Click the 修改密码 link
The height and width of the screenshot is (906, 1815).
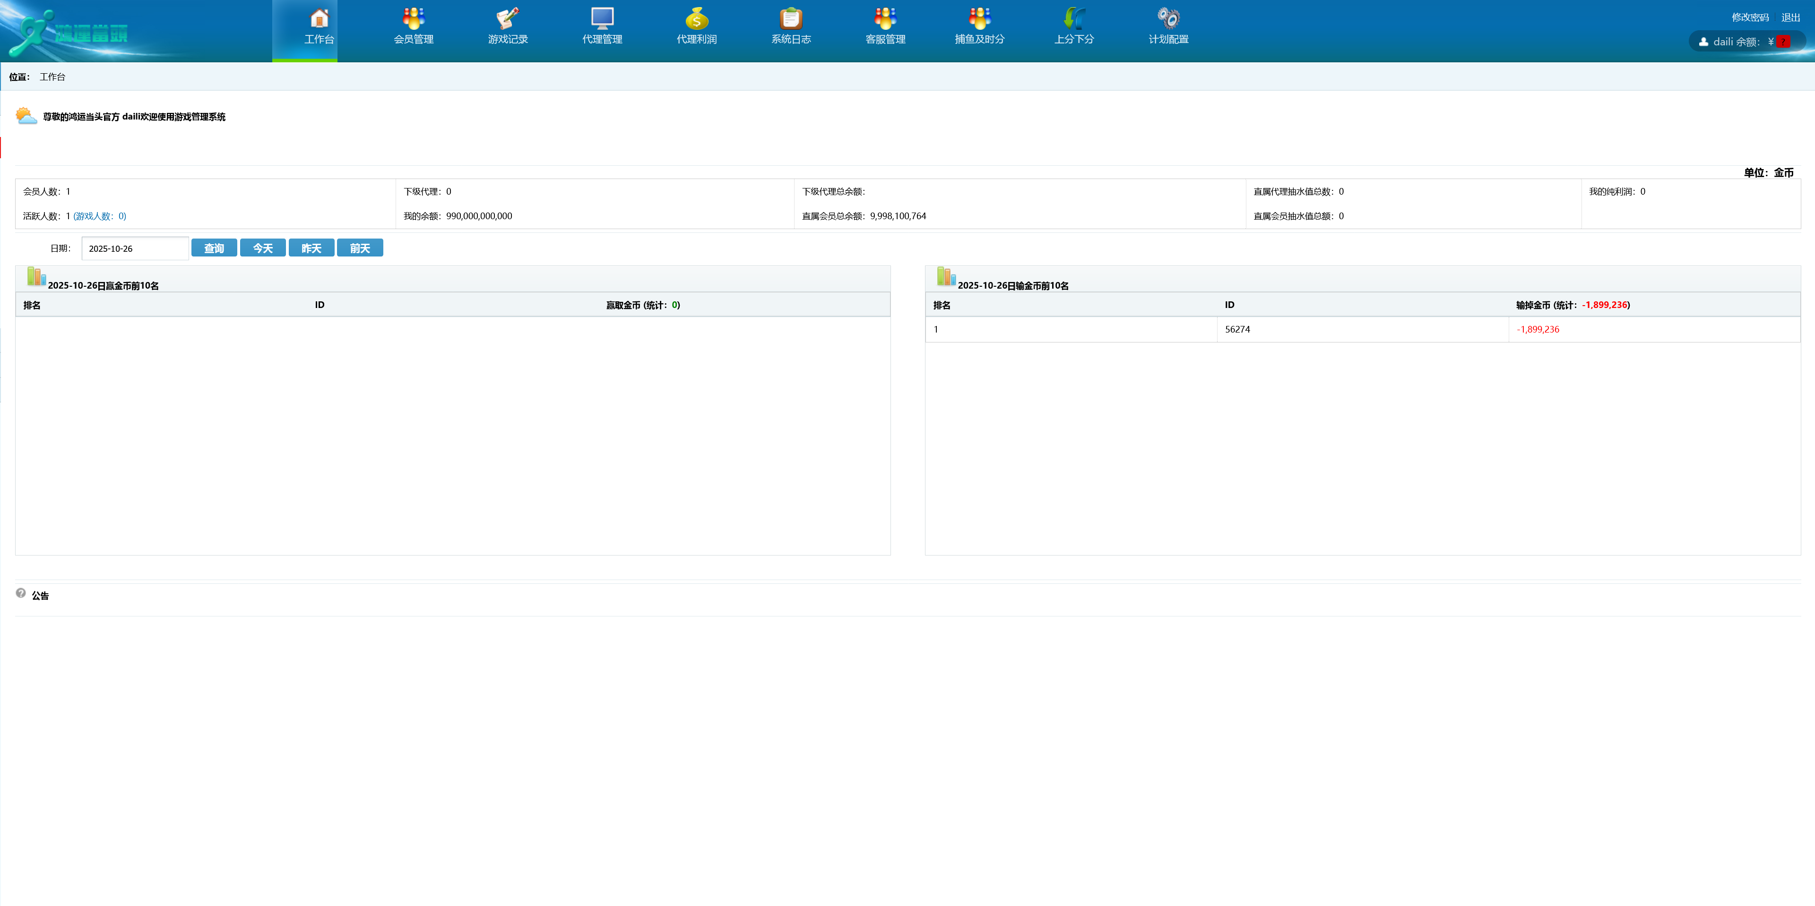1750,17
